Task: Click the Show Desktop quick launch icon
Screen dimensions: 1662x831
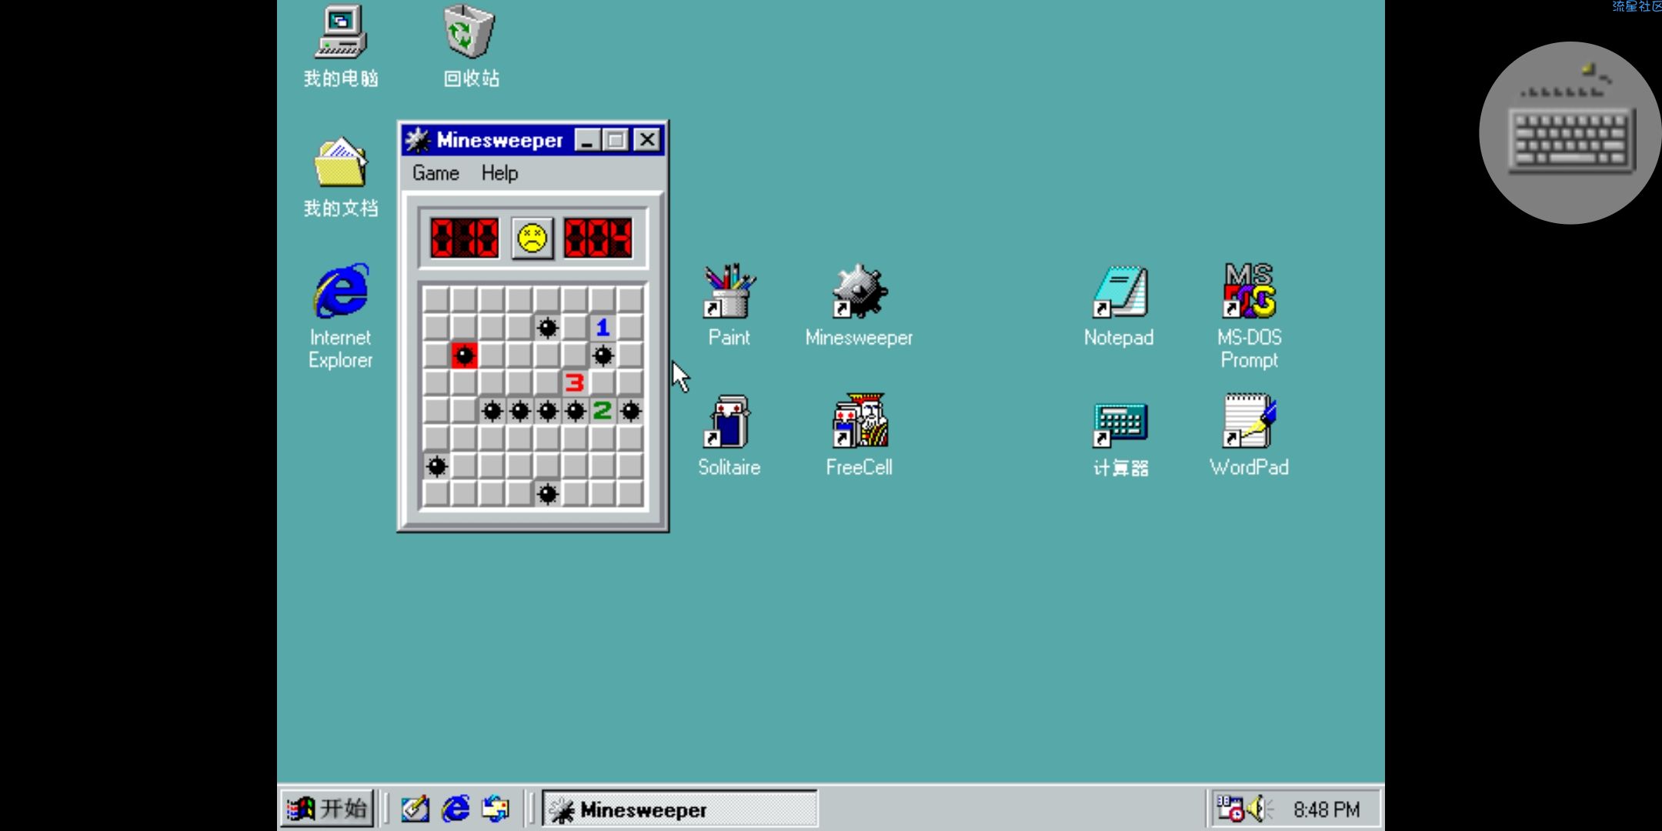Action: coord(415,809)
